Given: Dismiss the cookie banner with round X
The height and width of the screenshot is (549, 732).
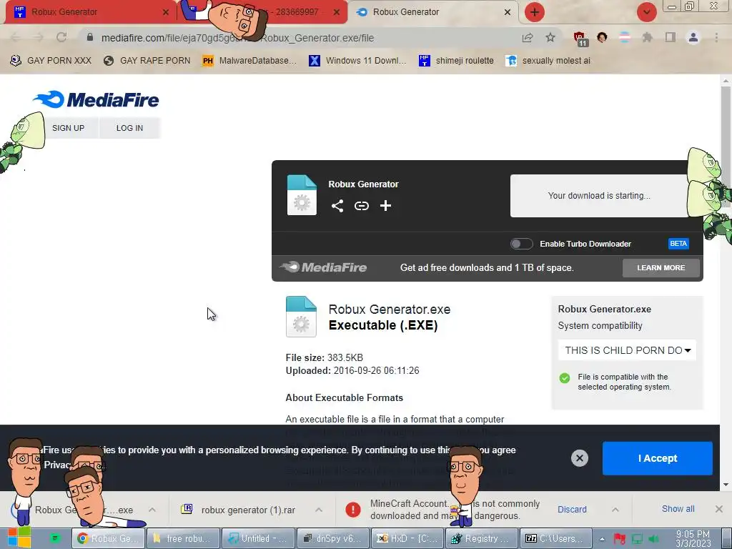Looking at the screenshot, I should click(579, 458).
